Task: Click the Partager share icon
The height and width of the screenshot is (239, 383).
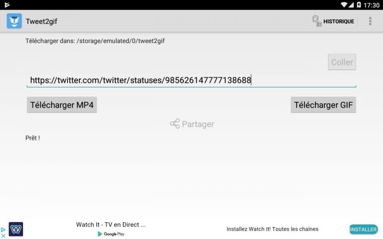Action: (175, 124)
